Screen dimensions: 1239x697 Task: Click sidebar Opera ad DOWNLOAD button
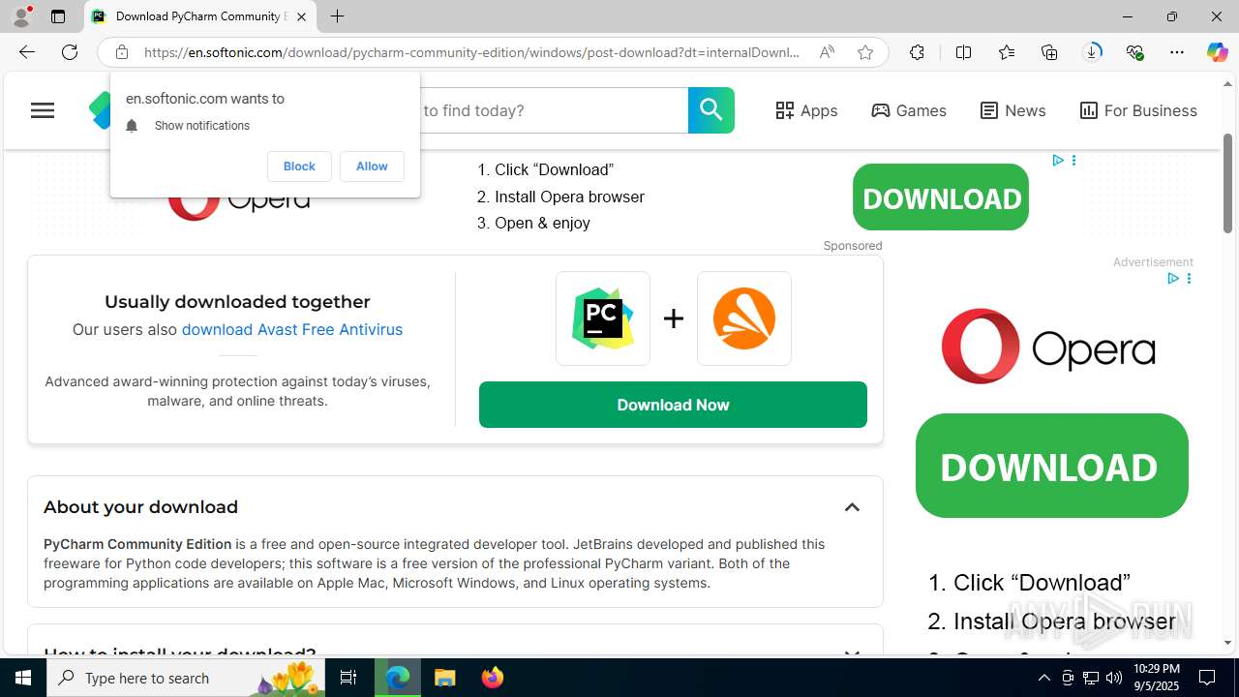pos(1052,466)
